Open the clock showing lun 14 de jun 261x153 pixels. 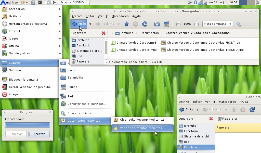(x=223, y=3)
